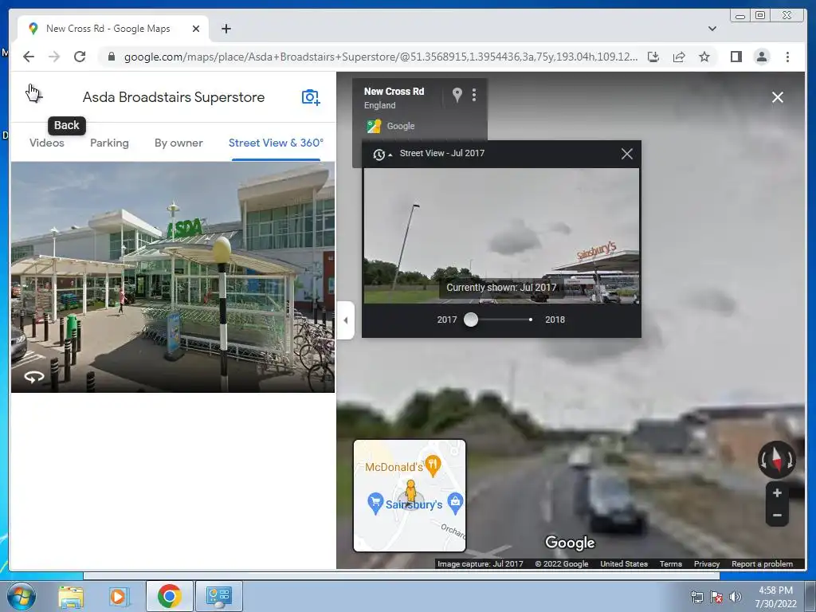Click the compass to reset north
816x612 pixels.
776,460
